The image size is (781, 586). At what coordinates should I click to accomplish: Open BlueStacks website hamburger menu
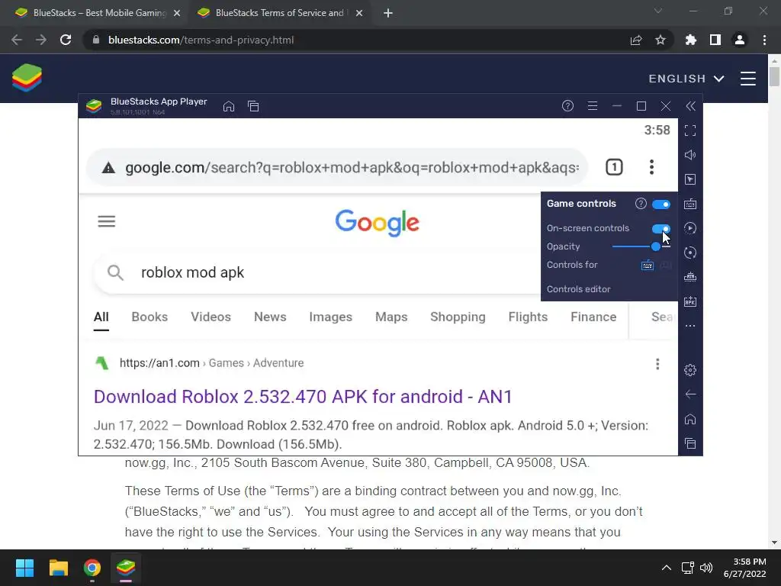747,79
